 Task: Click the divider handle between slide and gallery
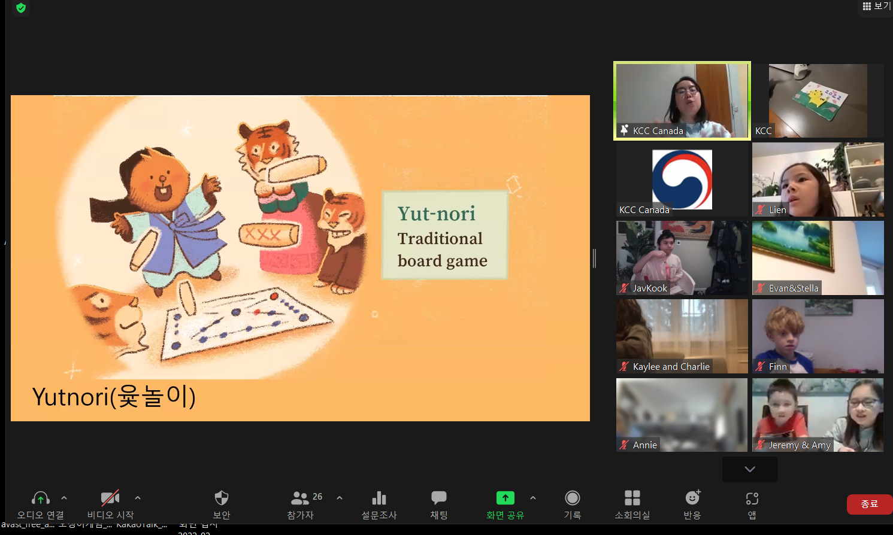point(594,259)
